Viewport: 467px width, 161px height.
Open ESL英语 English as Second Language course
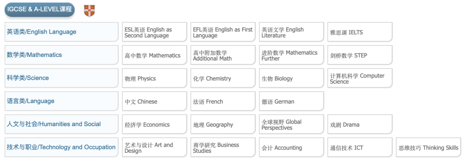tap(154, 32)
